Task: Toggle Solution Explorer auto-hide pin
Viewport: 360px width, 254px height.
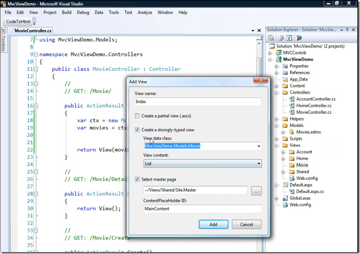Action: pos(347,29)
